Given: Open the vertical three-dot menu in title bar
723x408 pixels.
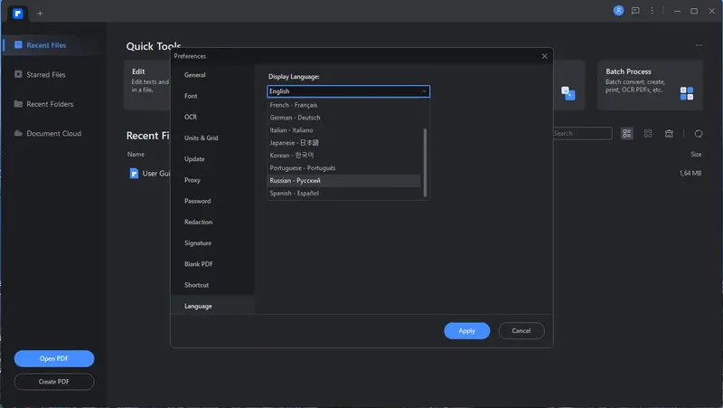Looking at the screenshot, I should pyautogui.click(x=652, y=11).
